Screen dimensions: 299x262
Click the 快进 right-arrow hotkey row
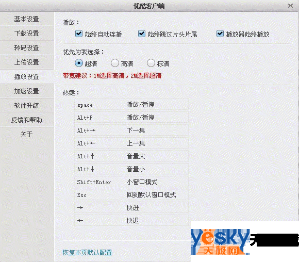[x=131, y=208]
